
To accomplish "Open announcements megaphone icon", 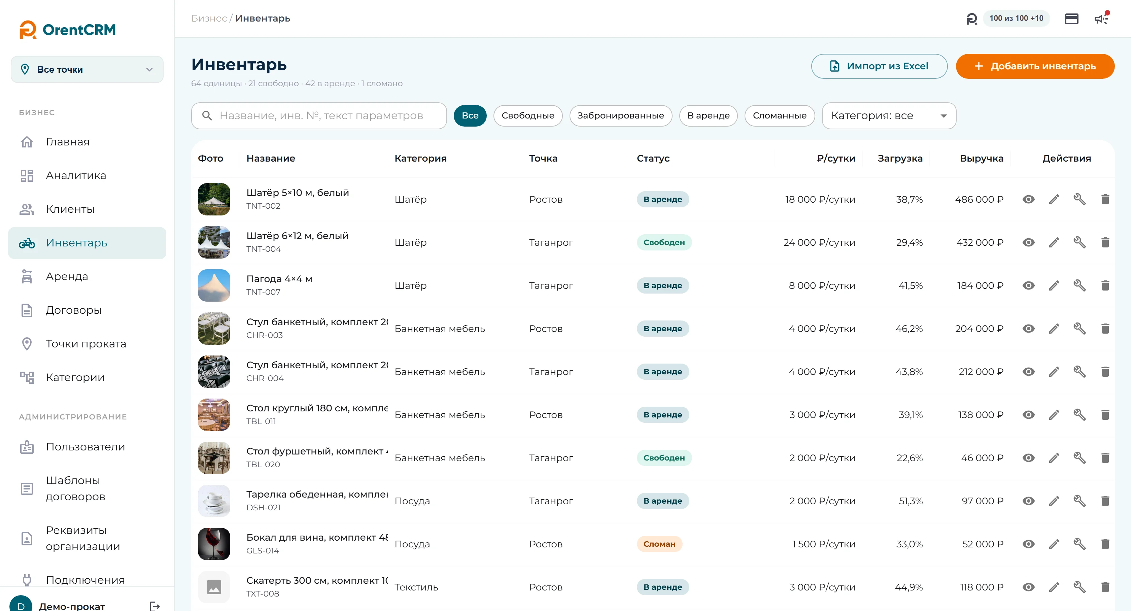I will pyautogui.click(x=1101, y=19).
